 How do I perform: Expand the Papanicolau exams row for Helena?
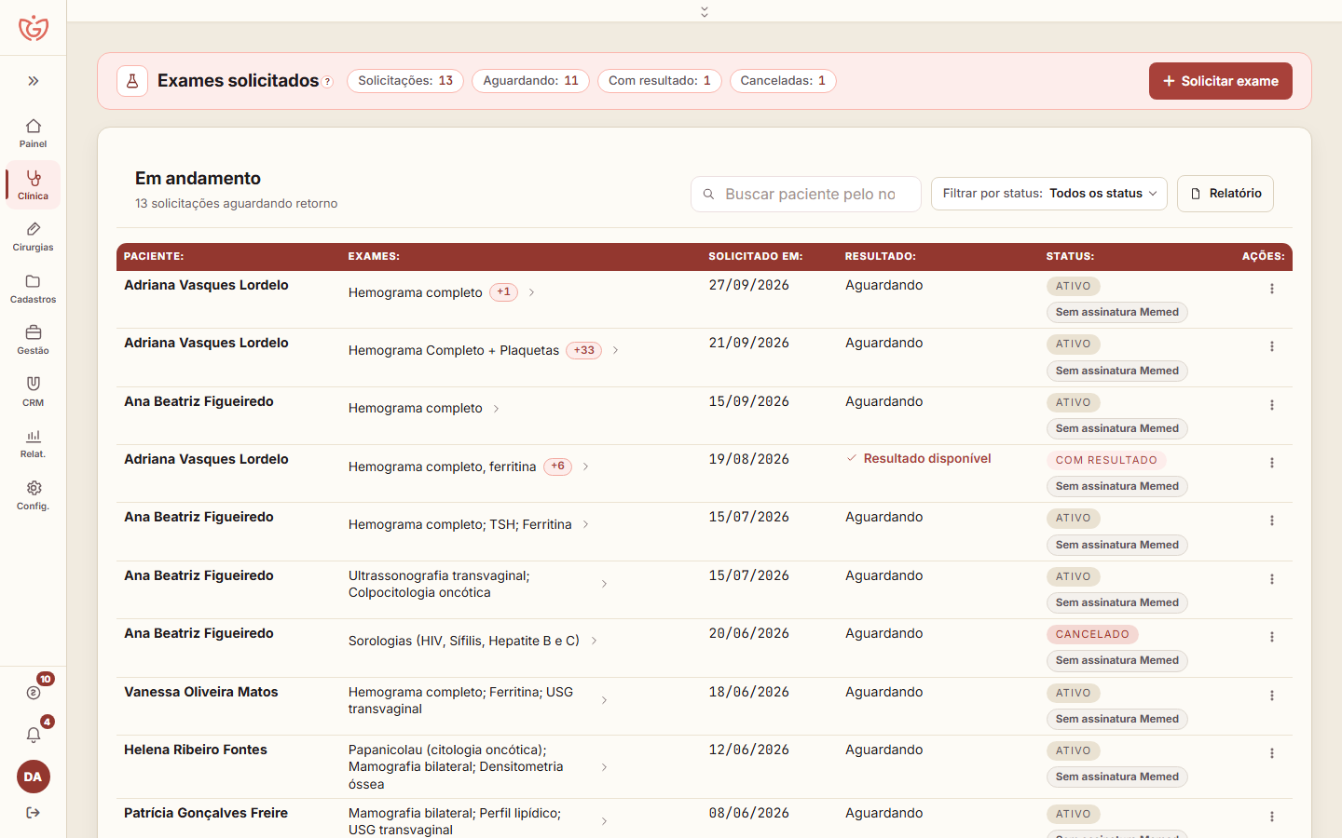click(605, 767)
